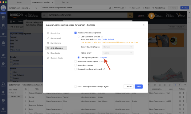Viewport: 191px width, 114px height.
Task: Save the task settings dialog
Action: pyautogui.click(x=139, y=86)
